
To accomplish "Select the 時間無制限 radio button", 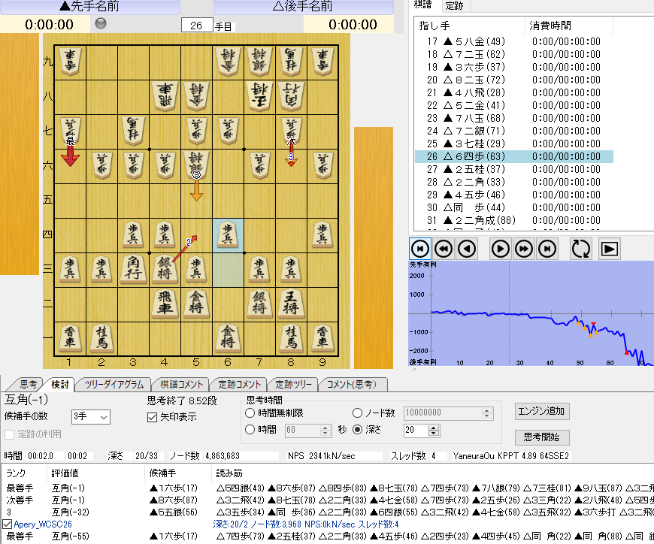I will [250, 413].
